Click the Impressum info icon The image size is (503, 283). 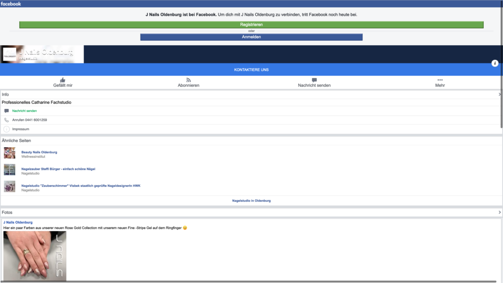(6, 129)
